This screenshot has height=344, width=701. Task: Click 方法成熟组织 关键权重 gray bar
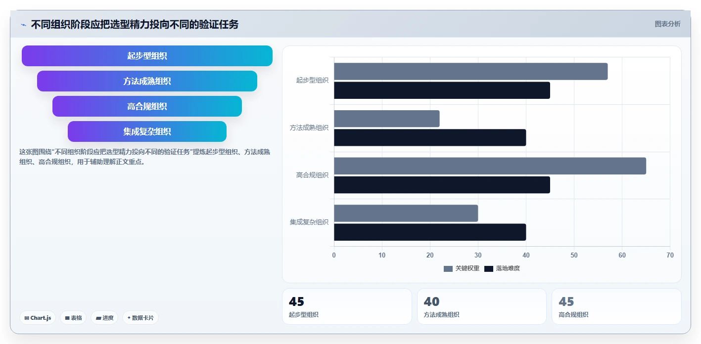[x=386, y=119]
